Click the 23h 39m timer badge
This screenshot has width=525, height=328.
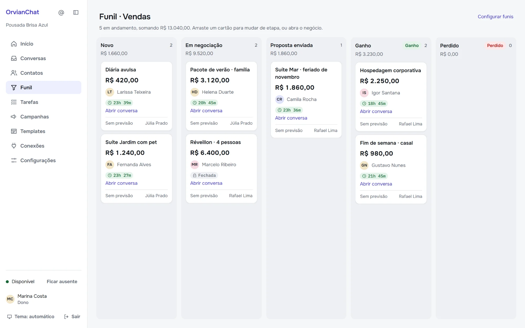click(119, 103)
